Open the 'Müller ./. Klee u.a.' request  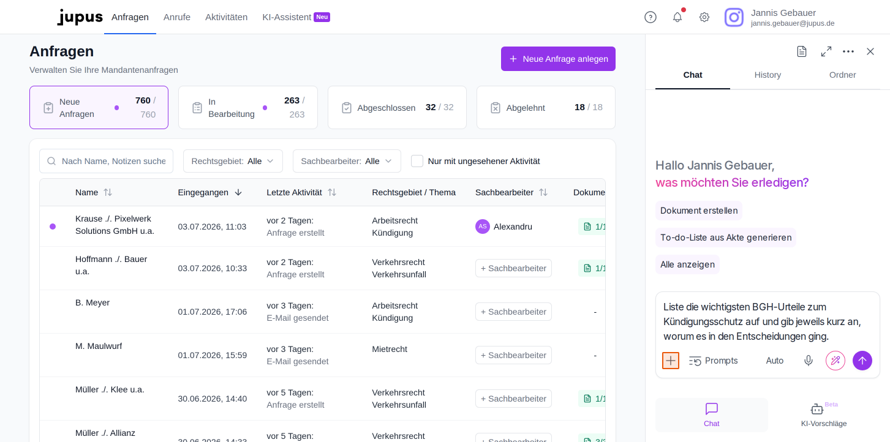[x=110, y=389]
